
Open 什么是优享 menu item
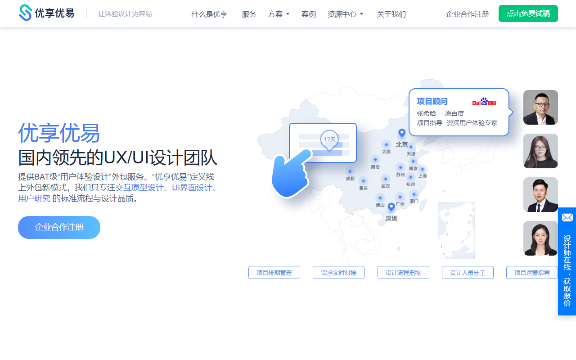209,14
